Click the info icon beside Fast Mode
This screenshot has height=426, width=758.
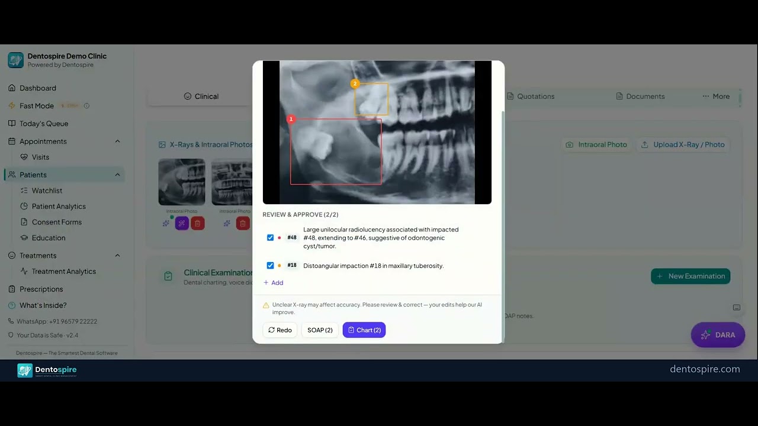[x=86, y=106]
